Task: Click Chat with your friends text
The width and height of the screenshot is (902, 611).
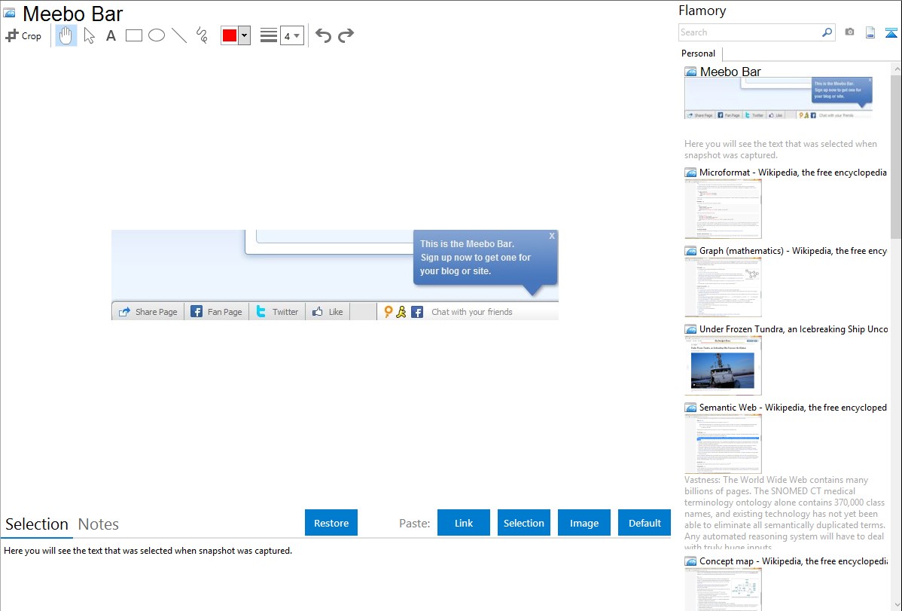Action: (472, 312)
